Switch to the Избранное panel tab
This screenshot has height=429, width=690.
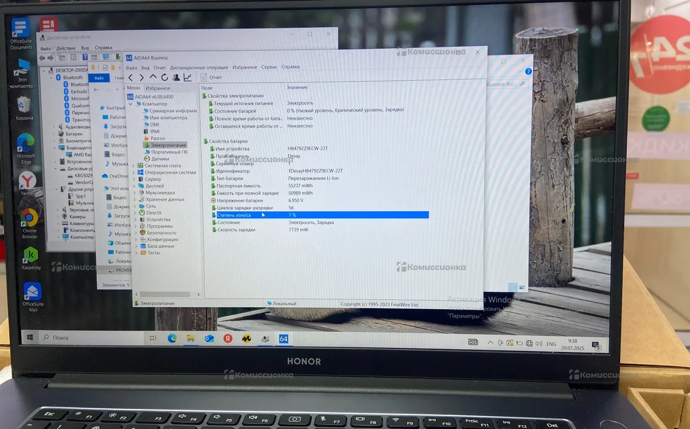click(157, 88)
